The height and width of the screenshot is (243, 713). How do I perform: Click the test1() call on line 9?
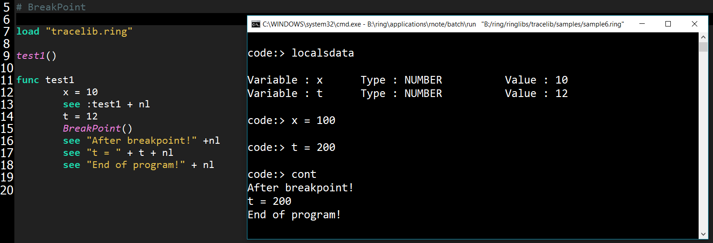click(x=36, y=56)
